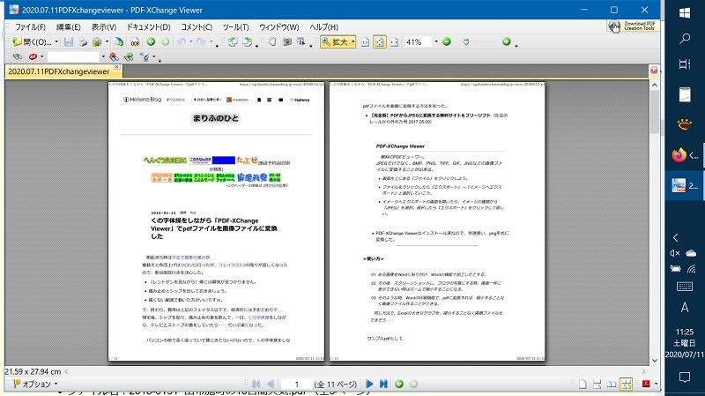Click the Print icon
The height and width of the screenshot is (396, 705).
[82, 41]
